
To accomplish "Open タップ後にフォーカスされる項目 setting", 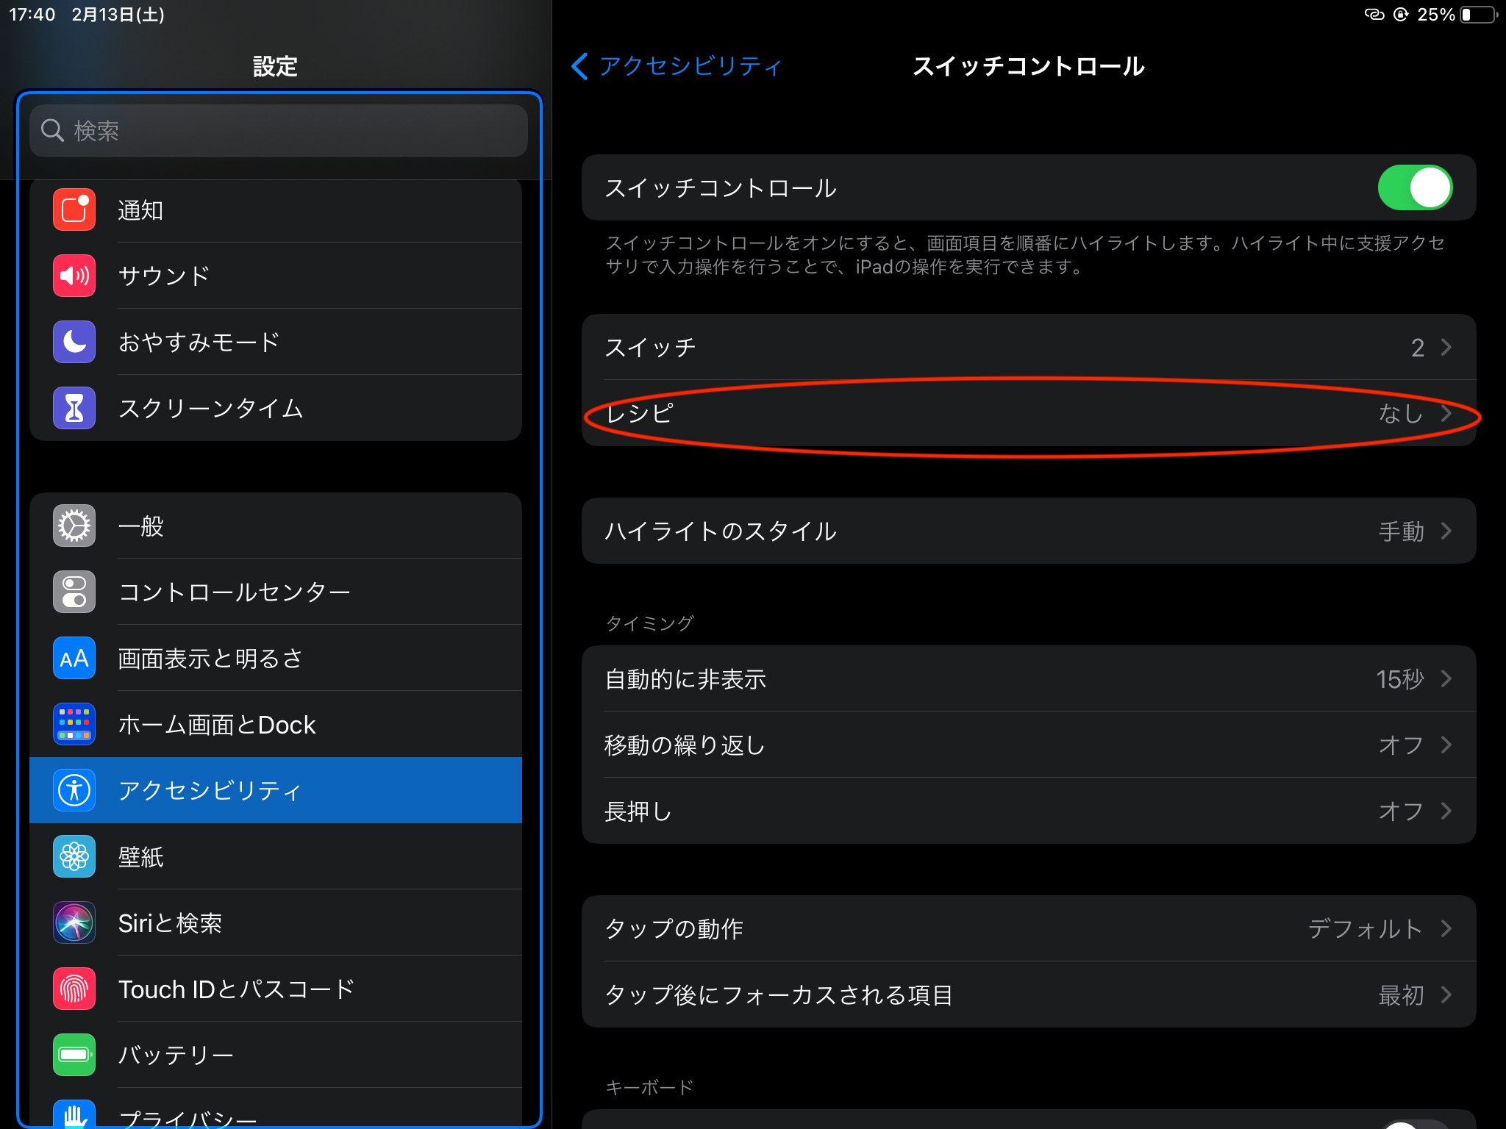I will (x=1029, y=994).
